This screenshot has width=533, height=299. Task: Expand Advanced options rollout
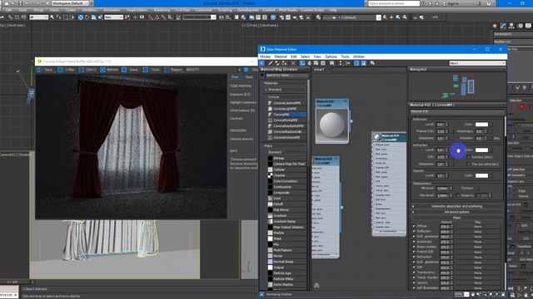pos(456,212)
